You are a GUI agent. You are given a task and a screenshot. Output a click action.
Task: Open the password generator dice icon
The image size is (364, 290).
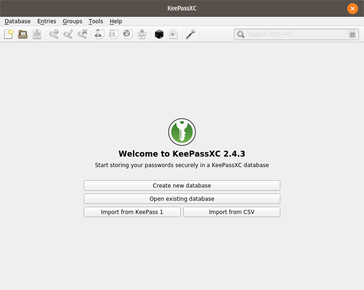click(x=159, y=34)
